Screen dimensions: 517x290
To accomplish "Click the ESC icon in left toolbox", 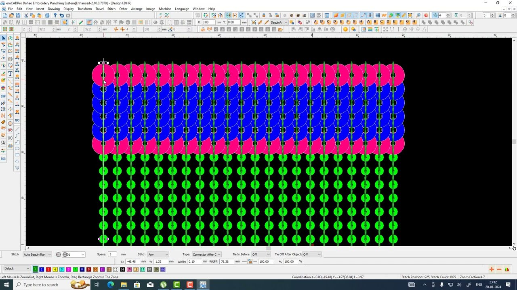I will pos(3,159).
